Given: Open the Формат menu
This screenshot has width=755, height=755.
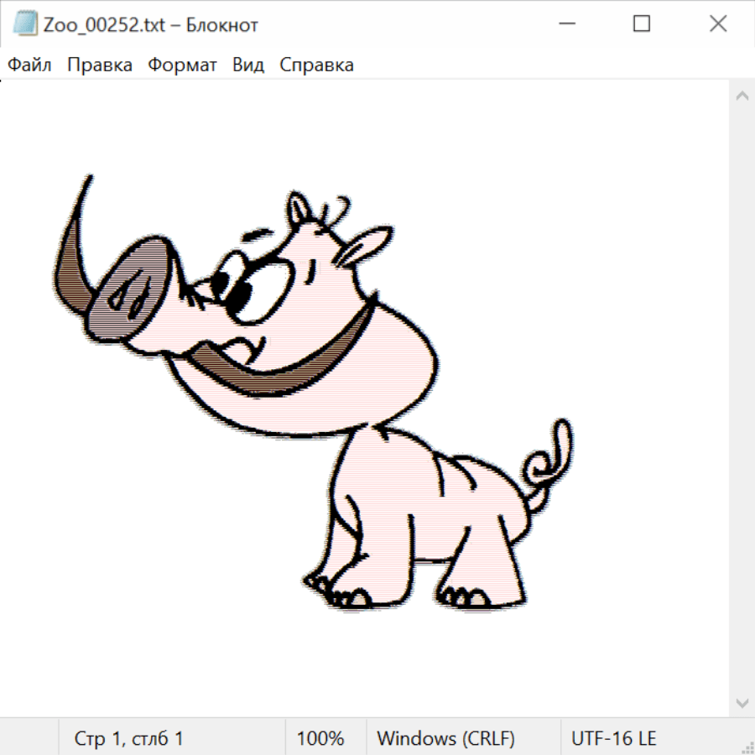Looking at the screenshot, I should (x=182, y=65).
